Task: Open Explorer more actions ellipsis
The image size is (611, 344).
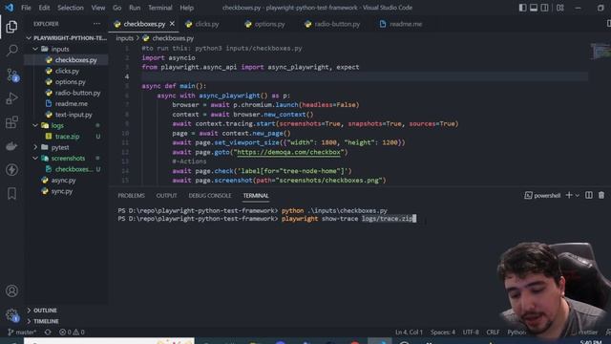Action: [96, 24]
